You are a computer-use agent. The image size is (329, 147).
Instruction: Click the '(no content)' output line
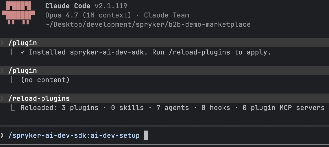click(45, 80)
